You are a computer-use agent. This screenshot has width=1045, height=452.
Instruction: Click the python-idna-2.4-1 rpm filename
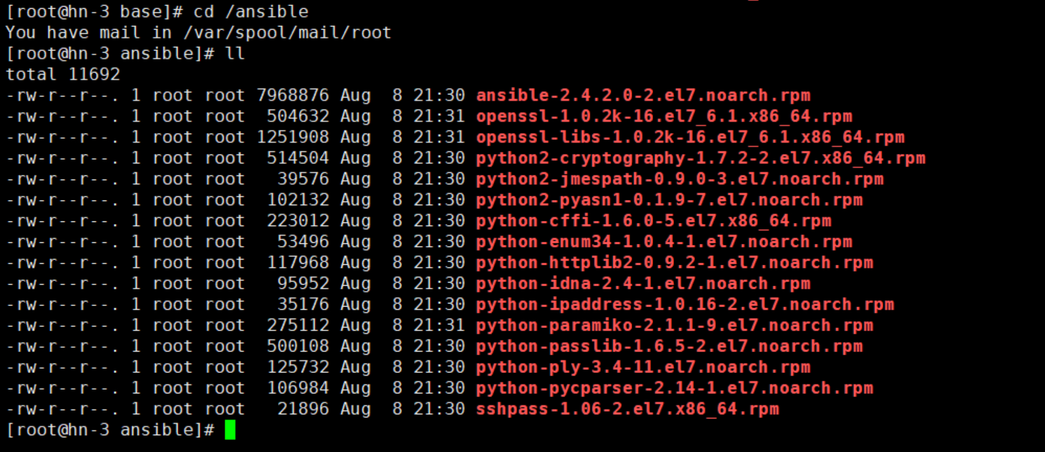(x=643, y=284)
